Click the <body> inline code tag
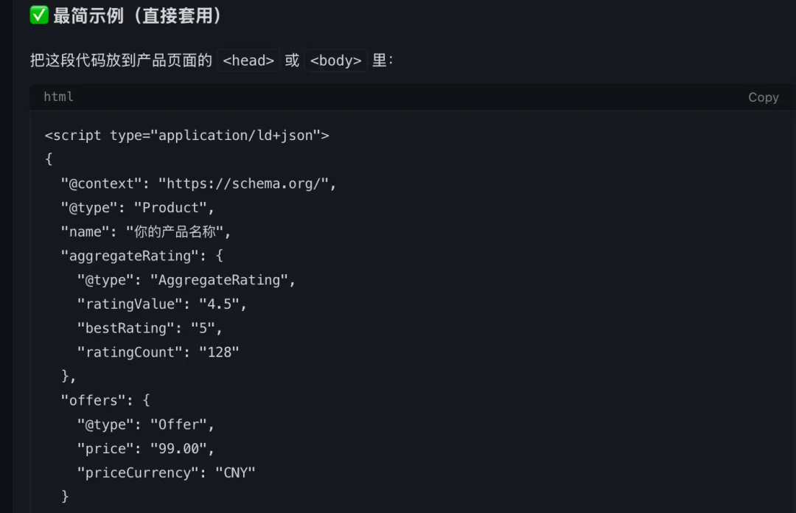 click(335, 60)
